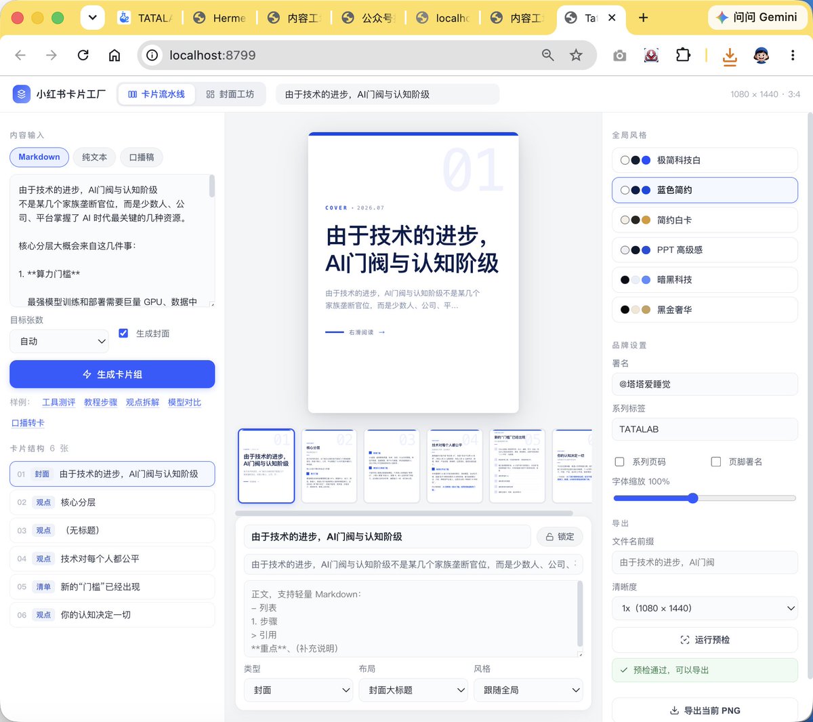Reload the page with refresh icon
The image size is (813, 722).
tap(83, 56)
